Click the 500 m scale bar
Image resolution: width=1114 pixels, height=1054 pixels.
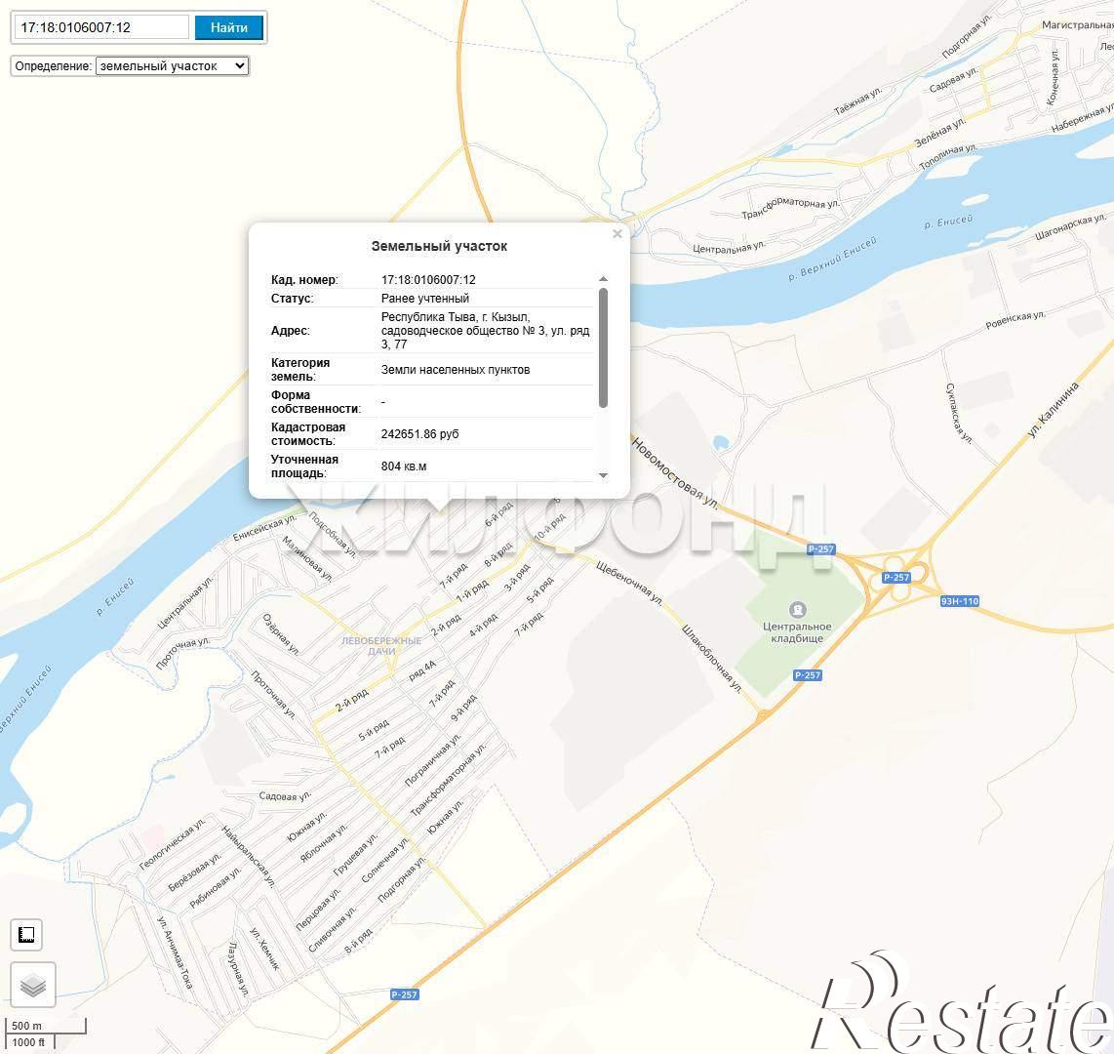tap(46, 1027)
